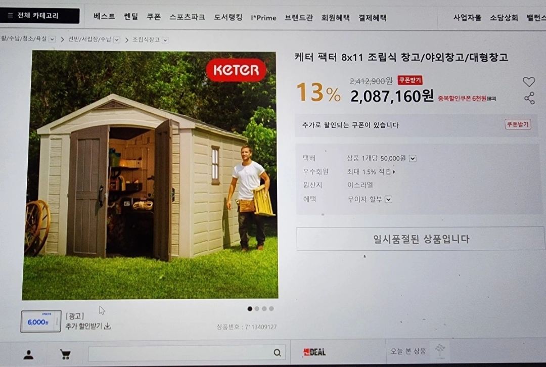Open the user profile icon
This screenshot has width=546, height=367.
28,355
